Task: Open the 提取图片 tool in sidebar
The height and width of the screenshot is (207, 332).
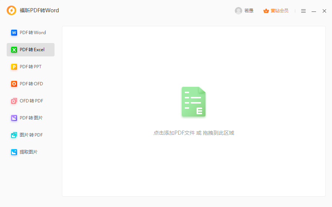Action: point(28,152)
